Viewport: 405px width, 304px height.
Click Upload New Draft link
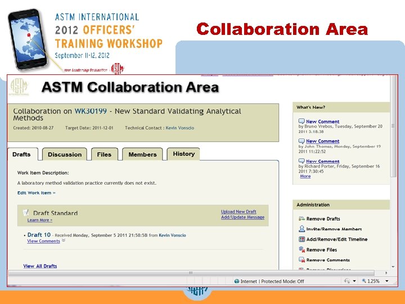(238, 212)
